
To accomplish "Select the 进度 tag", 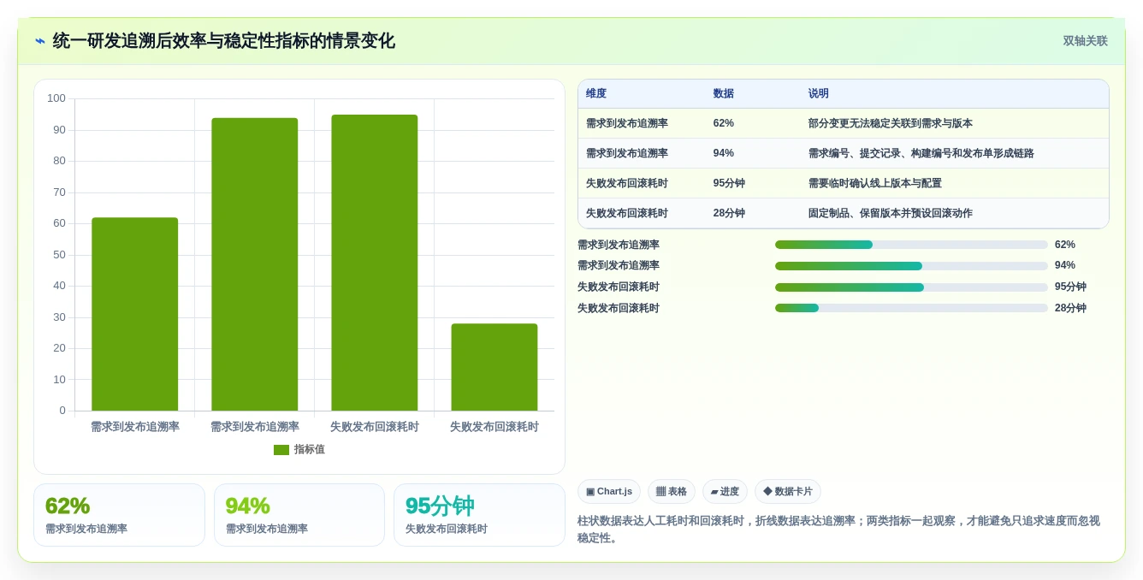I will 725,492.
